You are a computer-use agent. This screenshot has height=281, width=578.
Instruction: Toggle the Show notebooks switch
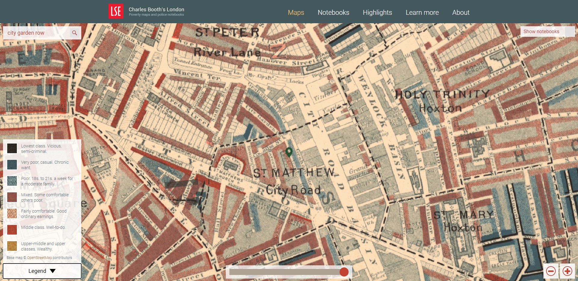(569, 32)
